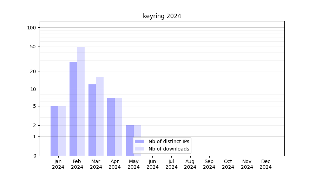Image resolution: width=316 pixels, height=175 pixels.
Task: Click the 'Dec 2024' x-axis label
Action: pyautogui.click(x=265, y=164)
